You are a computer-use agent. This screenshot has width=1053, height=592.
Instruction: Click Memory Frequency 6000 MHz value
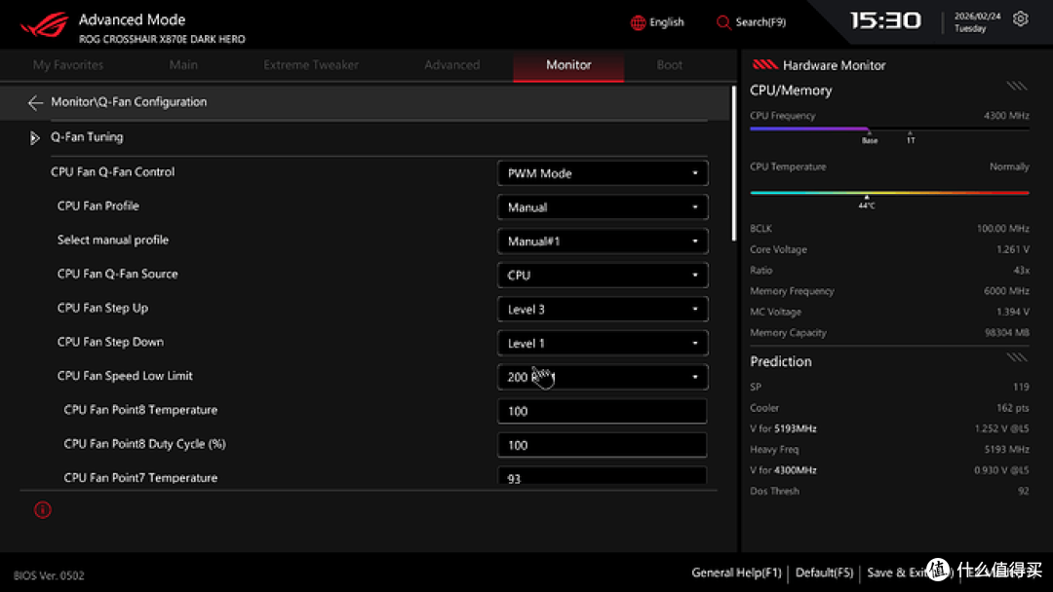click(x=1006, y=291)
